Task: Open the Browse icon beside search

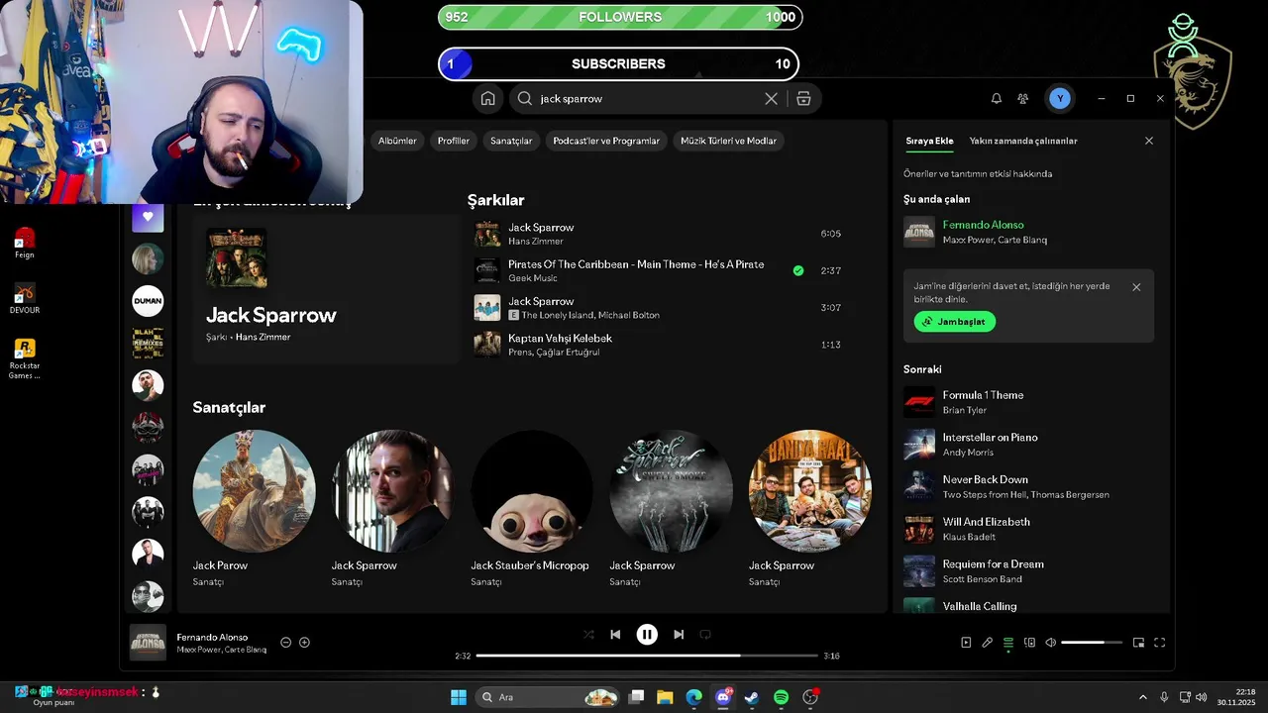Action: point(803,98)
